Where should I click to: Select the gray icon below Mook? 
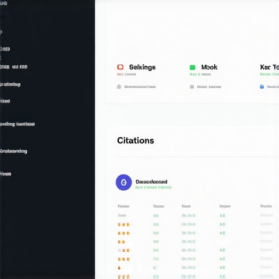pos(192,87)
